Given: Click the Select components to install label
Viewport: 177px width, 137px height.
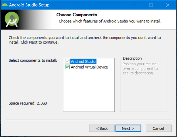Looking at the screenshot, I should click(x=33, y=60).
